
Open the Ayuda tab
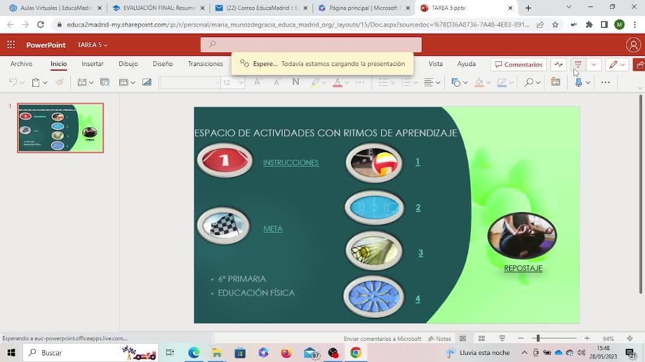pyautogui.click(x=467, y=64)
